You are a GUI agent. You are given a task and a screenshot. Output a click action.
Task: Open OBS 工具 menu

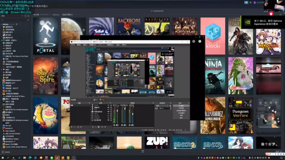click(118, 45)
